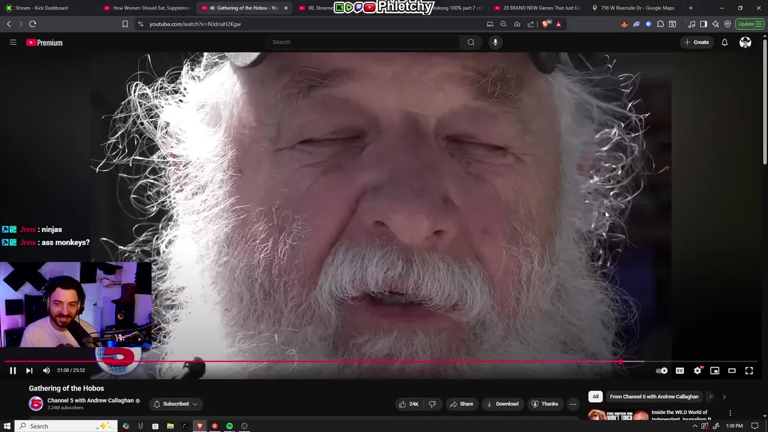
Task: Switch to miniplayer mode
Action: [715, 371]
